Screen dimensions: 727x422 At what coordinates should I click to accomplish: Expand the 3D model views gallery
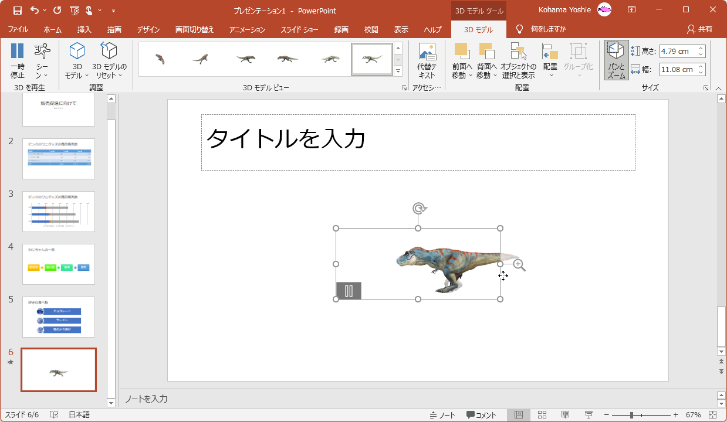tap(398, 71)
